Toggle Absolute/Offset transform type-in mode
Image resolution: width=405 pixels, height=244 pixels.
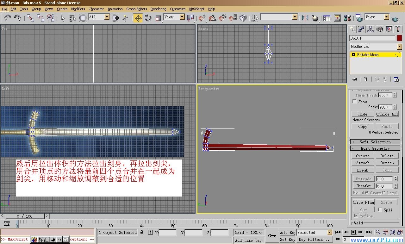click(x=150, y=232)
